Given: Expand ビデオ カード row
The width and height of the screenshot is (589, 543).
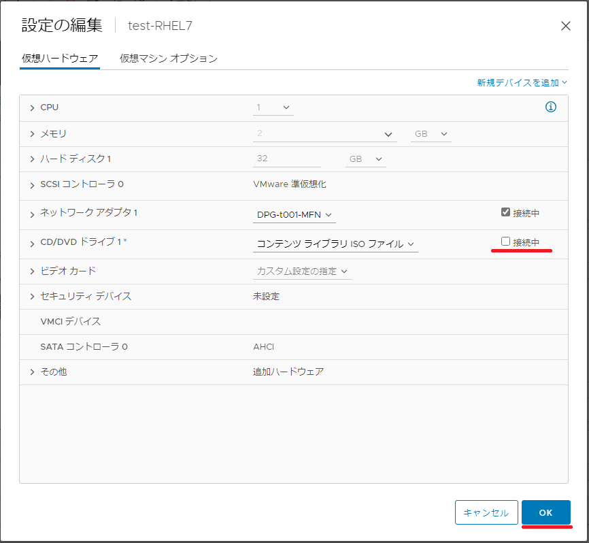Looking at the screenshot, I should 32,271.
